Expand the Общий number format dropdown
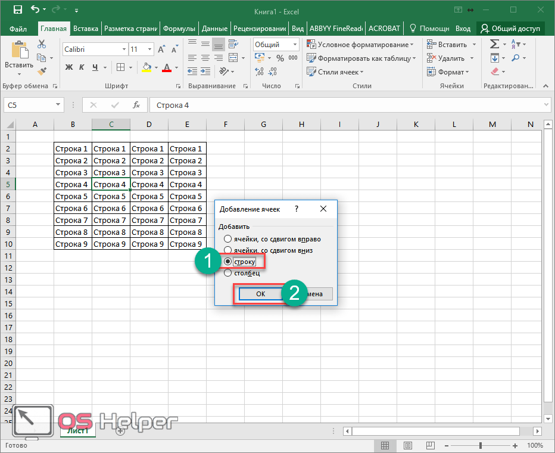Viewport: 555px width, 453px height. [295, 45]
